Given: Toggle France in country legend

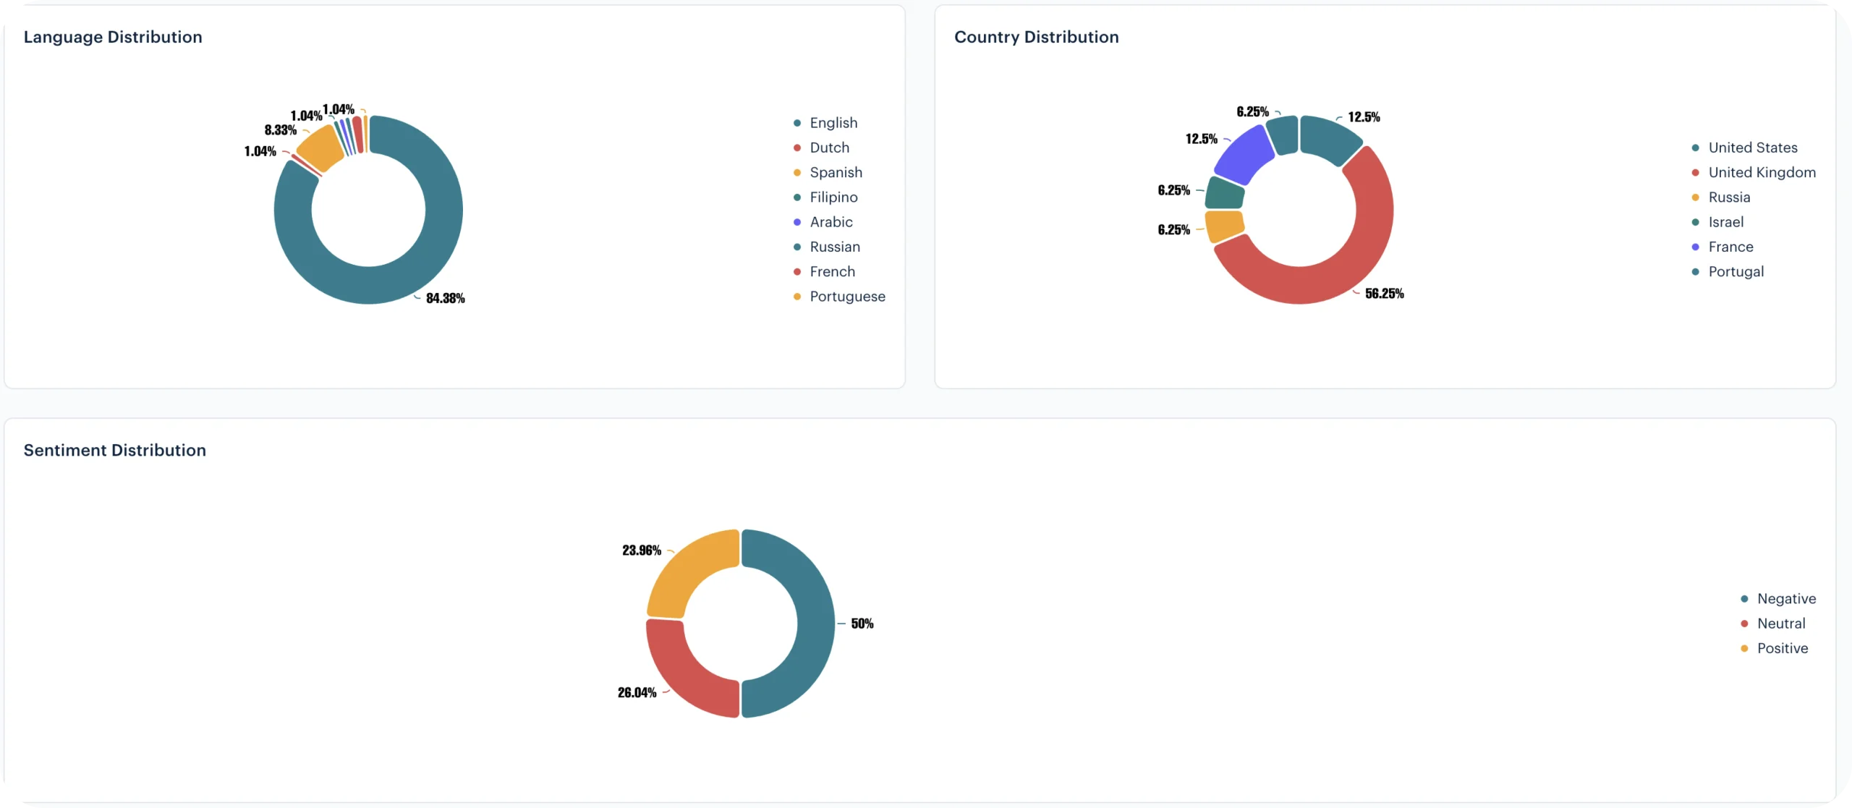Looking at the screenshot, I should pyautogui.click(x=1723, y=247).
